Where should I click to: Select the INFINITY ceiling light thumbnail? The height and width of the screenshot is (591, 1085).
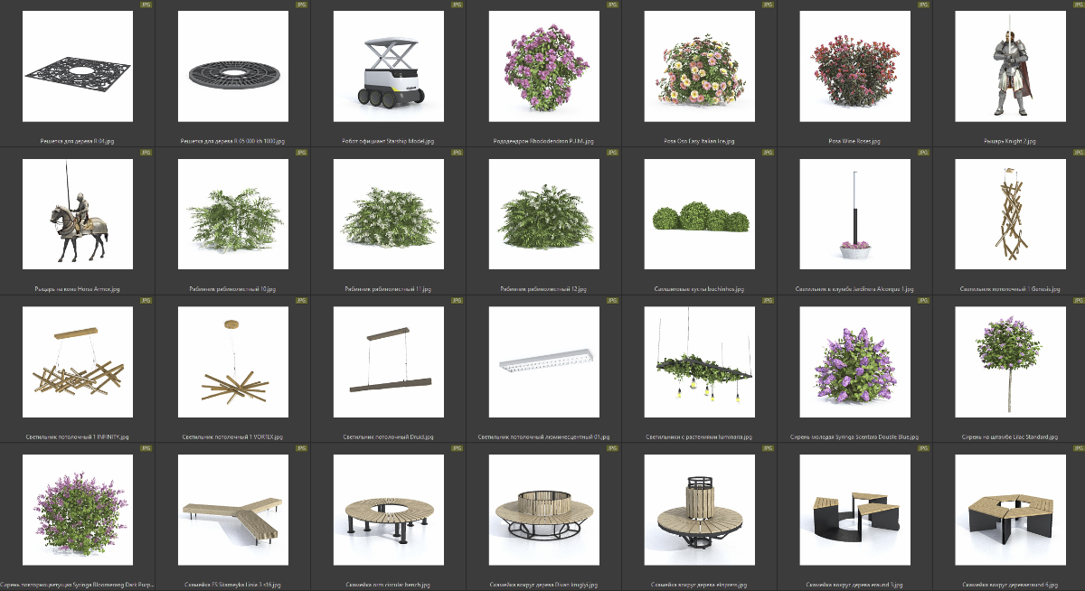point(77,361)
